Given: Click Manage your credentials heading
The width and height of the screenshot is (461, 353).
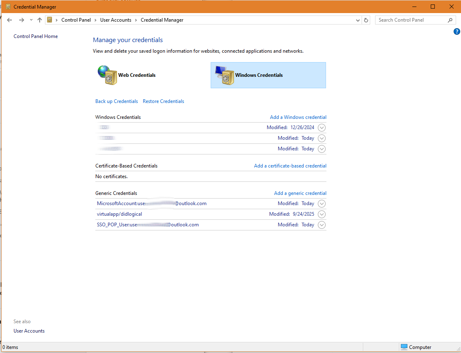Looking at the screenshot, I should [128, 40].
